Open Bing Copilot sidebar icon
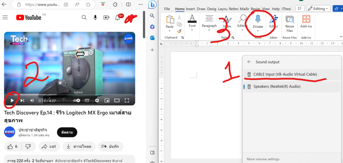Image resolution: width=343 pixels, height=163 pixels. [x=152, y=5]
